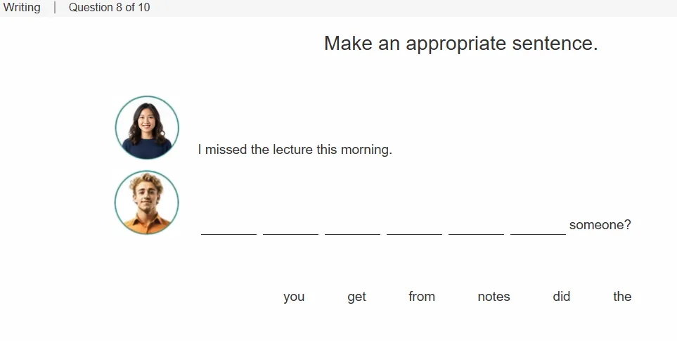This screenshot has height=341, width=677.
Task: Click the fifth blank of the sentence
Action: [476, 226]
